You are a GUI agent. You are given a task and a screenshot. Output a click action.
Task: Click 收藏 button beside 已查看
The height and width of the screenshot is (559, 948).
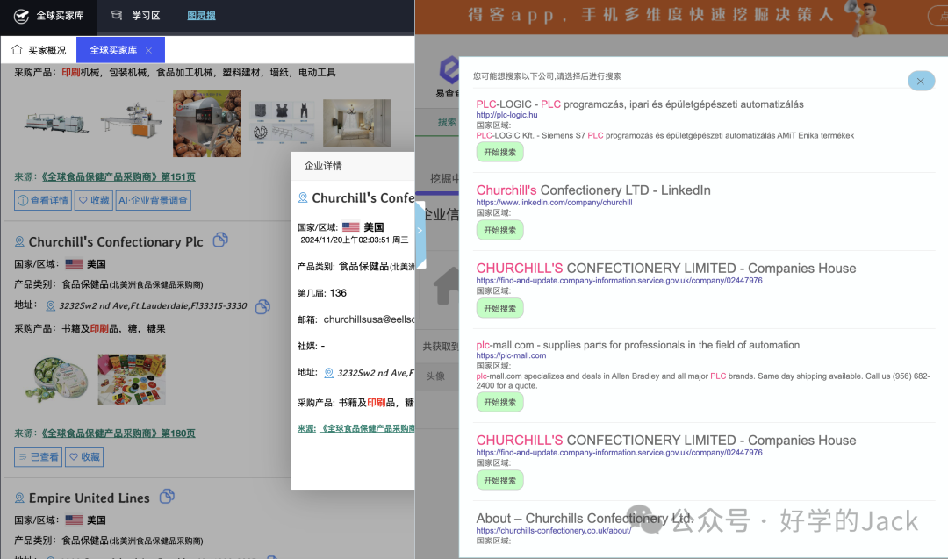click(x=84, y=457)
